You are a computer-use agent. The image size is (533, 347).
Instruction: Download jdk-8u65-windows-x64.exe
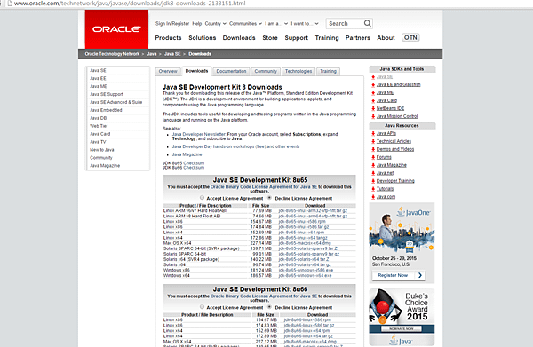pyautogui.click(x=305, y=276)
